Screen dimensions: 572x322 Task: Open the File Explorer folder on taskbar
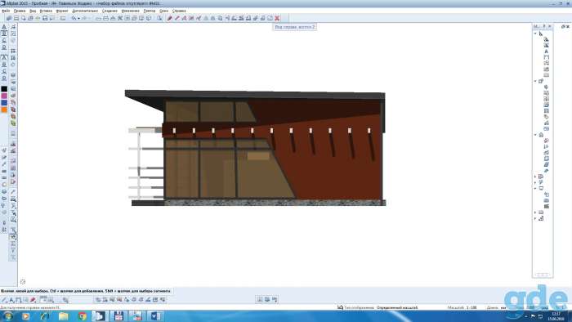click(64, 316)
